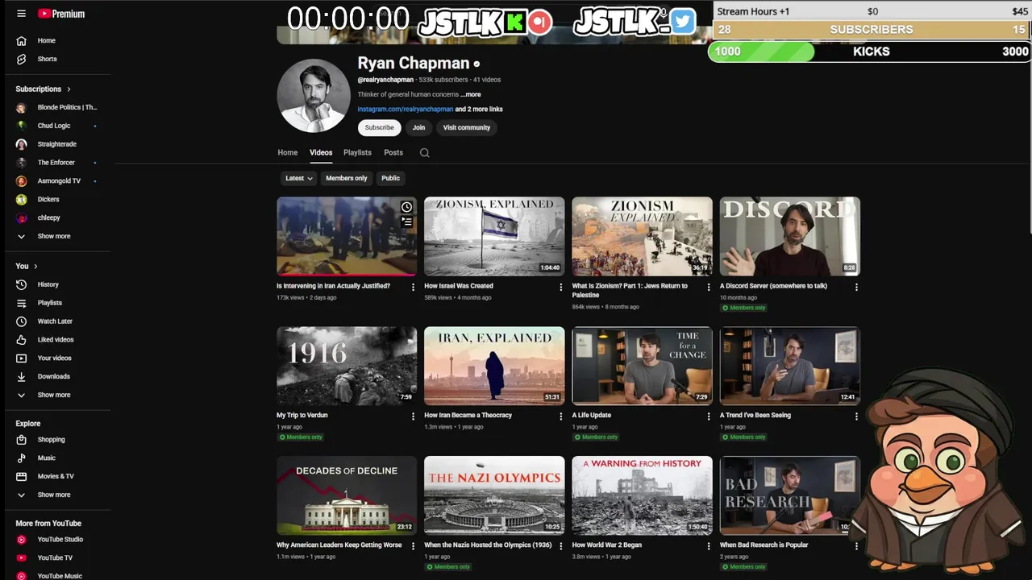
Task: Open How World War 2 Began title
Action: [607, 545]
